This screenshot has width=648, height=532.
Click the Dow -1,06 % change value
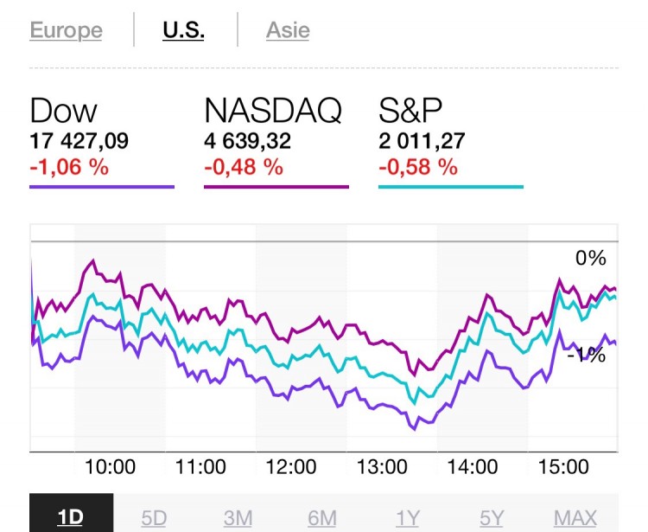point(69,167)
